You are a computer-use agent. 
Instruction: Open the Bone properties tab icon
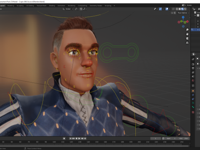(193, 107)
